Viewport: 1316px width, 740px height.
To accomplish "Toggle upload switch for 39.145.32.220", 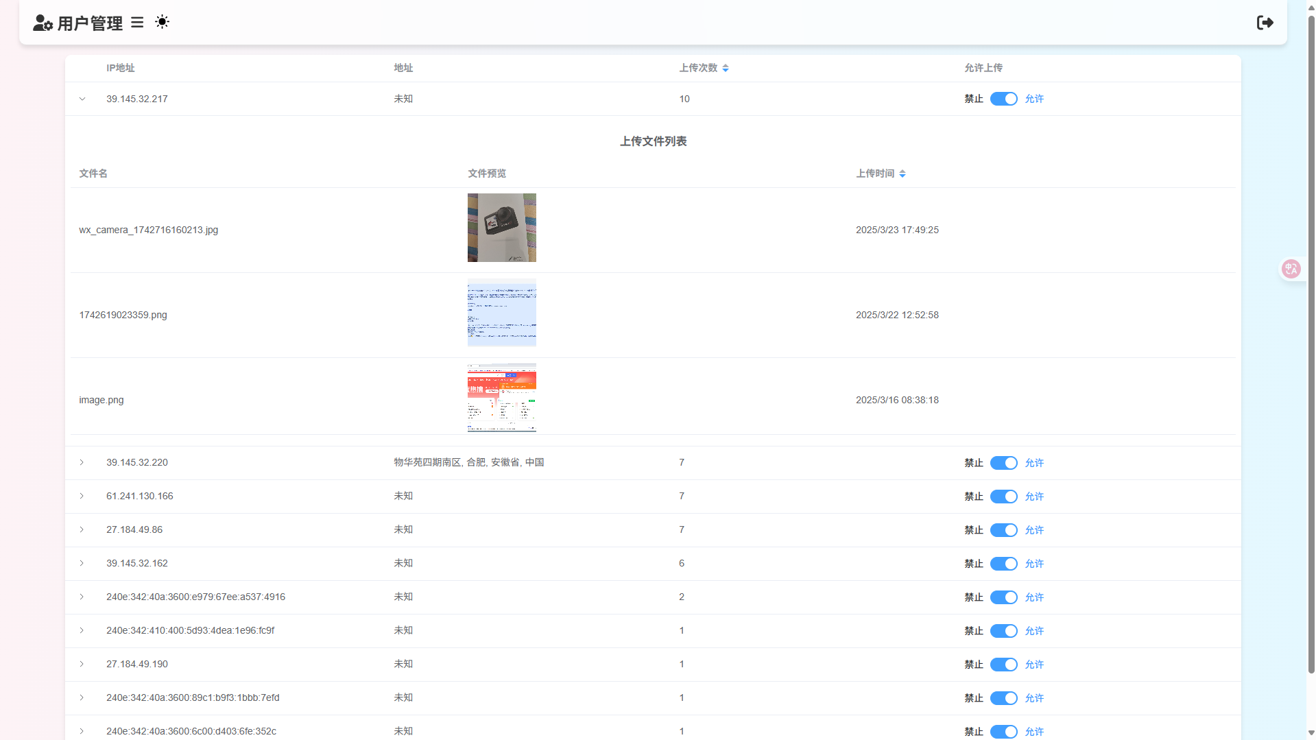I will [1003, 463].
